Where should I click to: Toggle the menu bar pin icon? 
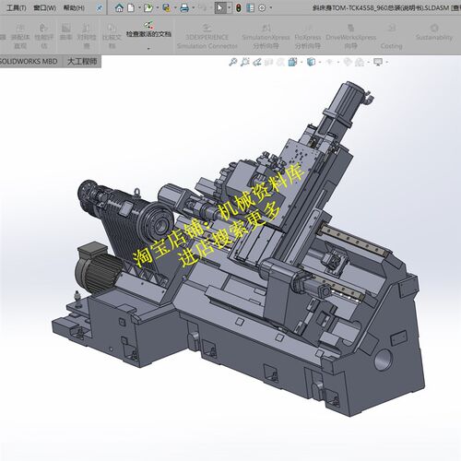click(99, 8)
